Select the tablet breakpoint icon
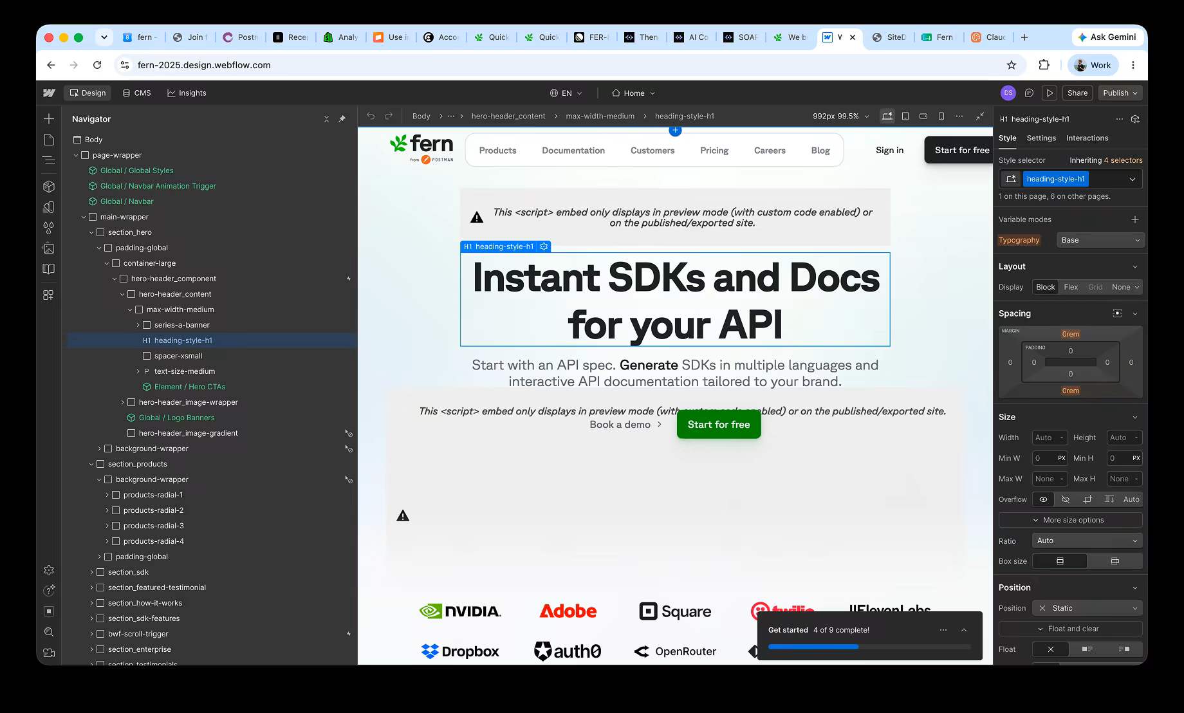 coord(905,116)
